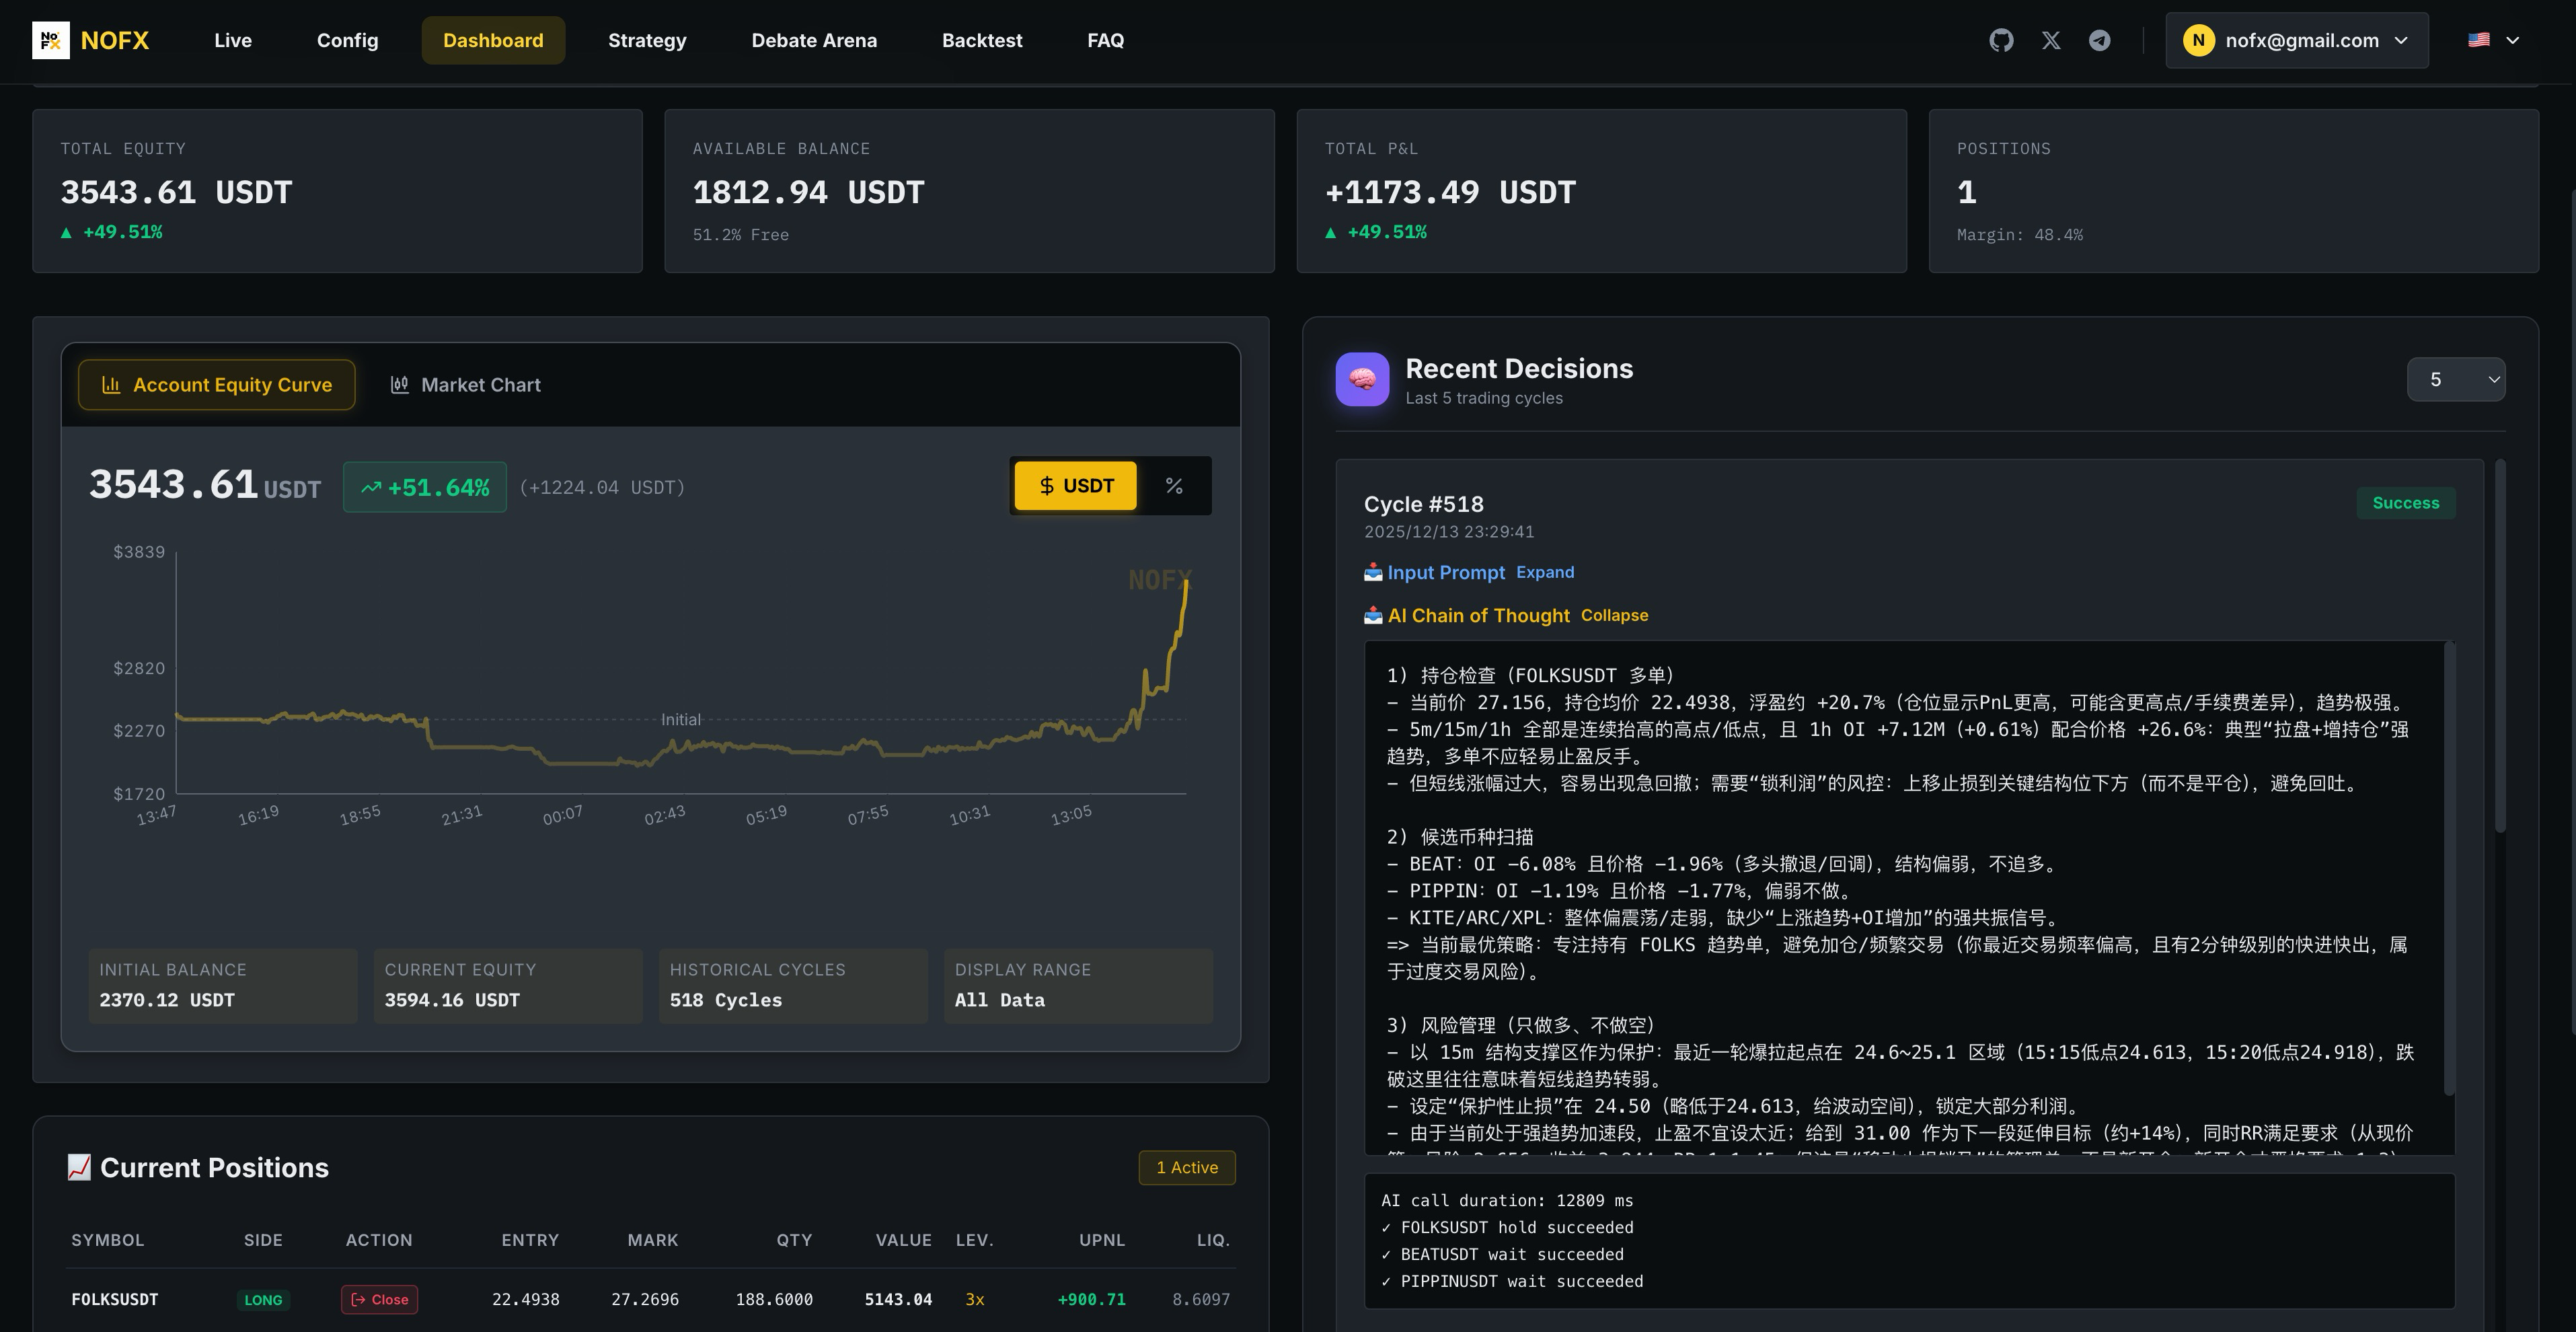Open the trading cycles count dropdown showing 5
Viewport: 2576px width, 1332px height.
click(x=2456, y=379)
